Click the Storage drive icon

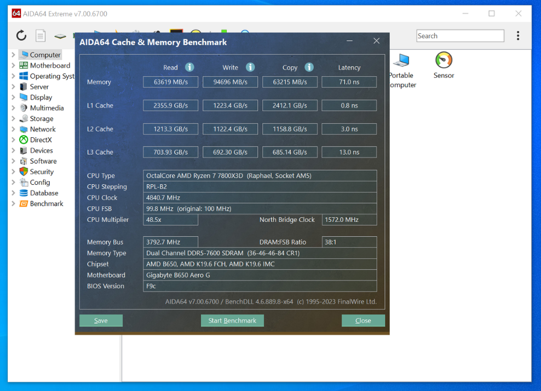pyautogui.click(x=24, y=119)
